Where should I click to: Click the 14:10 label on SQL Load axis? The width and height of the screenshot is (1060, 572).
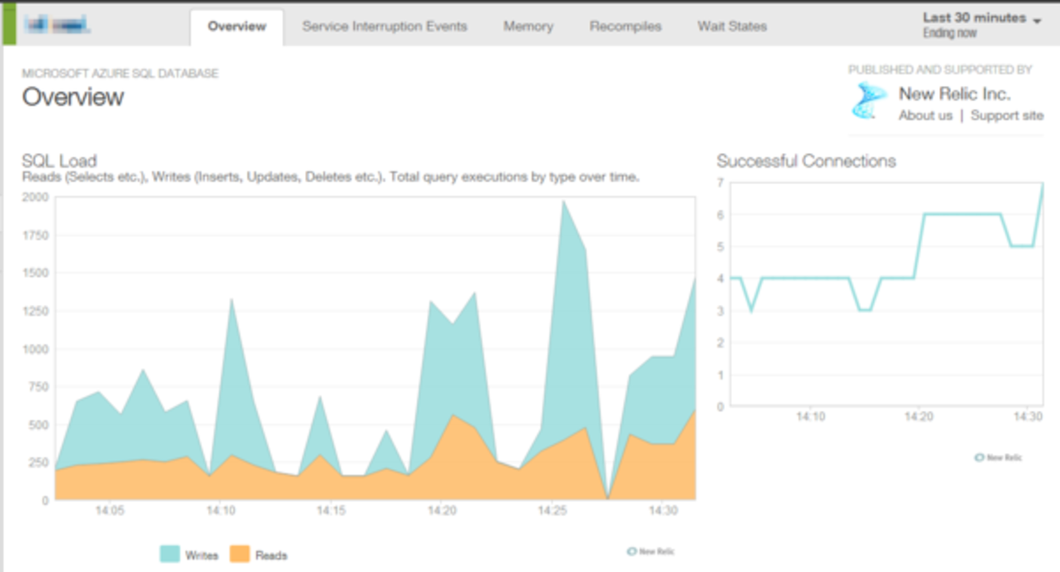(221, 512)
